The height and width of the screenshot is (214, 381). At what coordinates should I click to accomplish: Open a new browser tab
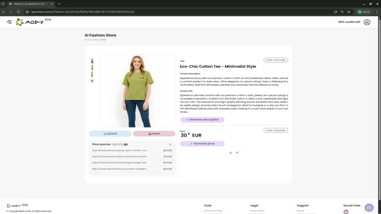coord(59,4)
